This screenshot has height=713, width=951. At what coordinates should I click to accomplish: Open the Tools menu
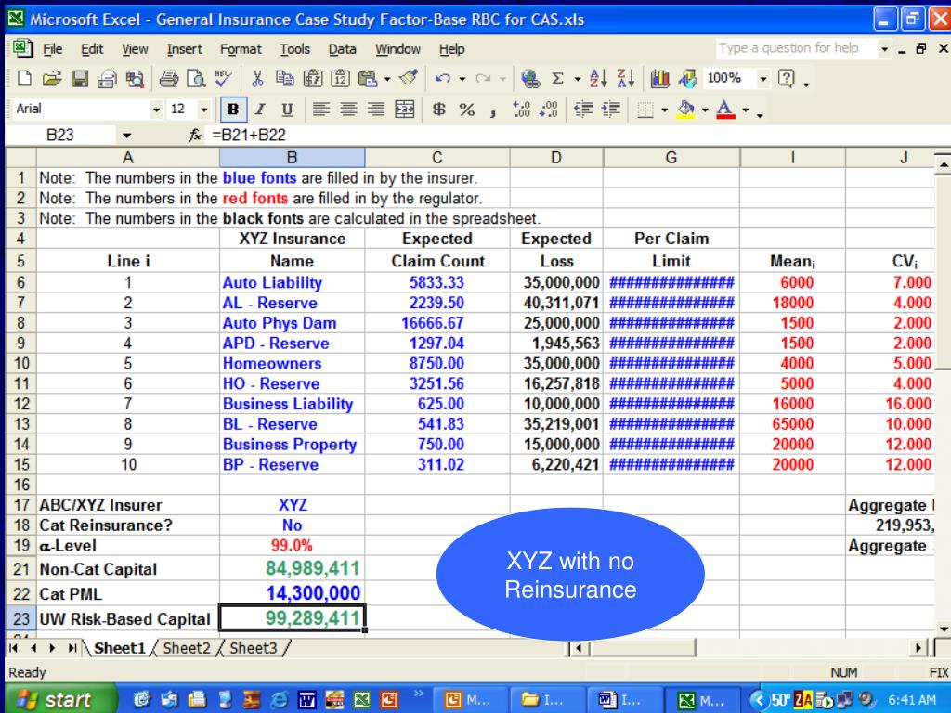pos(294,49)
